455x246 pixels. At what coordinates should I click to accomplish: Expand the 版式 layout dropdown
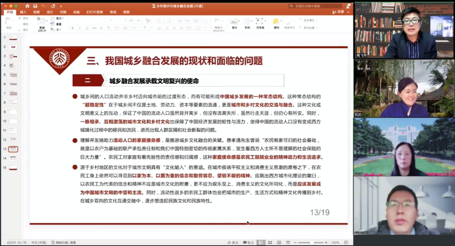click(59, 18)
